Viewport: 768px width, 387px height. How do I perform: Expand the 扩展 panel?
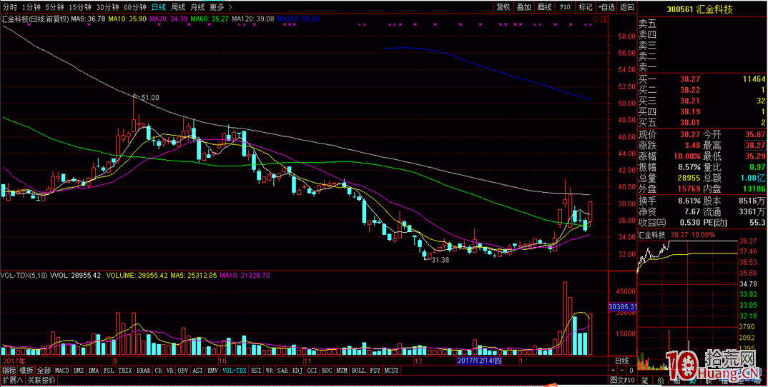coord(13,380)
